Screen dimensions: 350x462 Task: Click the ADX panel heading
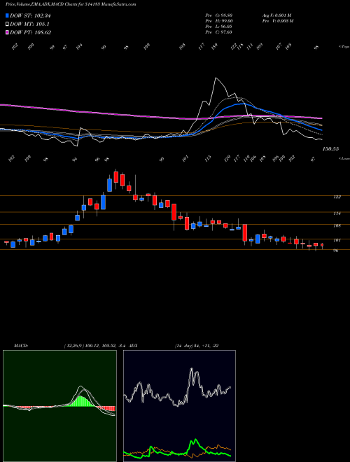coord(133,346)
